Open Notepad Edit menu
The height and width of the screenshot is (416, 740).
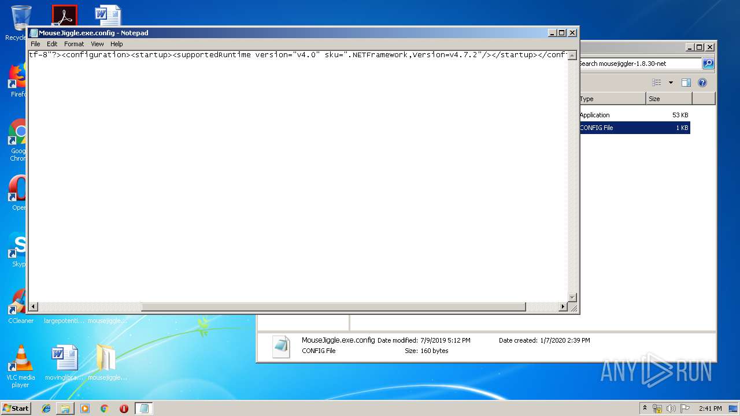(52, 44)
